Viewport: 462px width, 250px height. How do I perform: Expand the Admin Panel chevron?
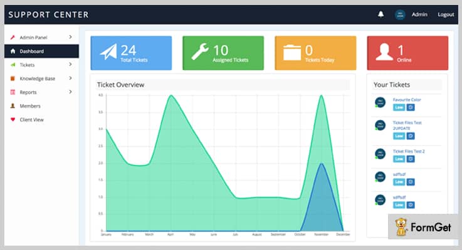[x=70, y=37]
